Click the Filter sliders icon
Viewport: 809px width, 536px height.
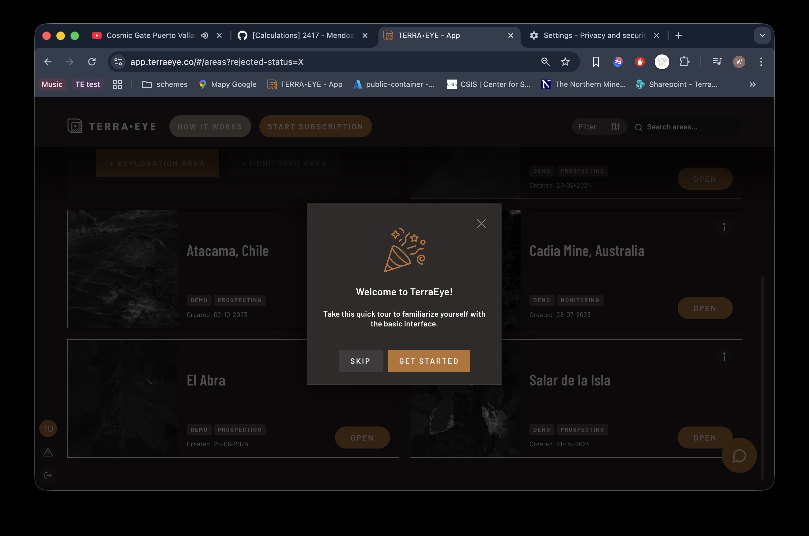coord(615,126)
